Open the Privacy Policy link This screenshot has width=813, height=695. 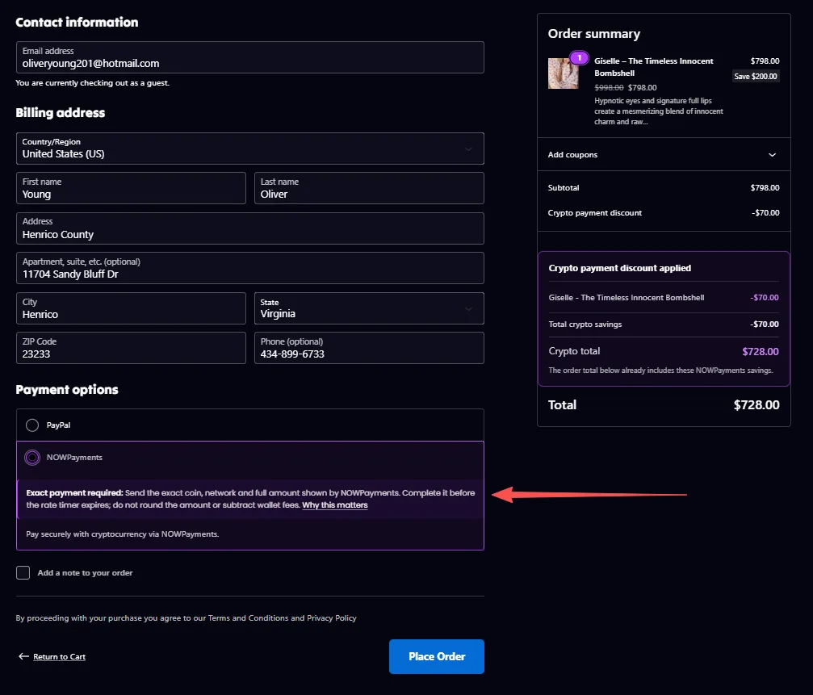[x=331, y=618]
